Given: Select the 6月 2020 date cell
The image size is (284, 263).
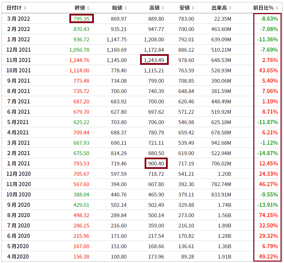Looking at the screenshot, I should (x=19, y=235).
